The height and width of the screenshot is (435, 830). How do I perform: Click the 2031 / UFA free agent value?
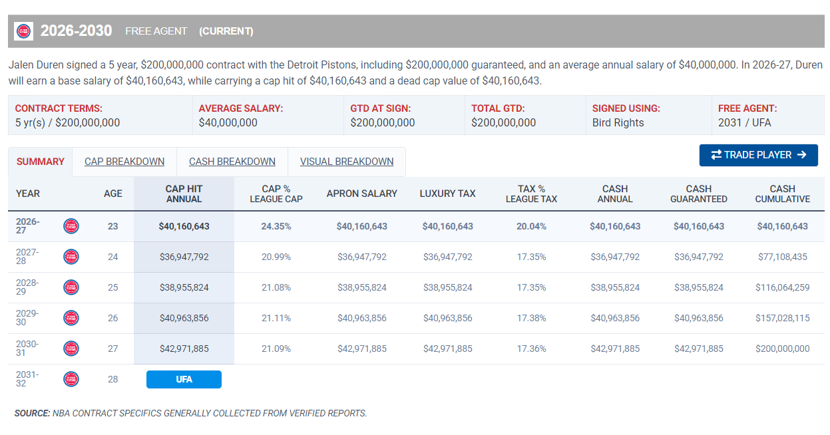point(745,122)
